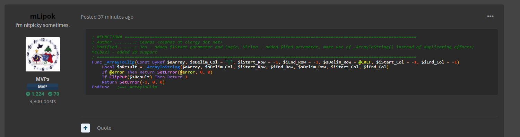This screenshot has width=520, height=137.
Task: Select the 70 solutions count
Action: click(x=57, y=94)
